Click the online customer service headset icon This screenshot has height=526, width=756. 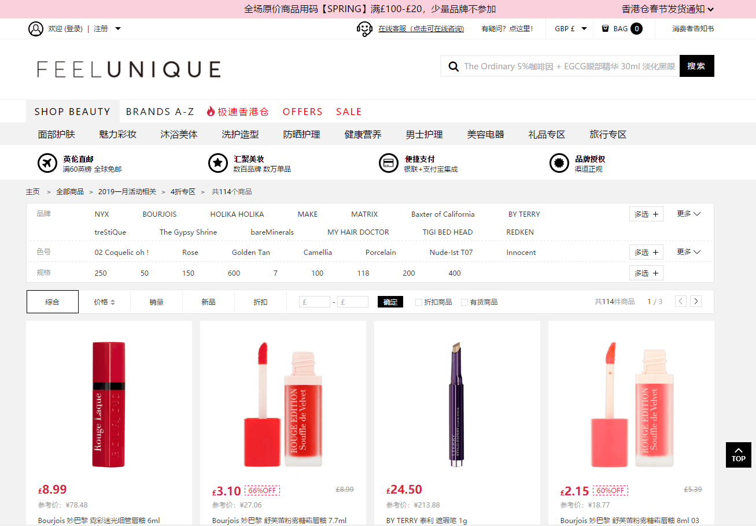[364, 29]
